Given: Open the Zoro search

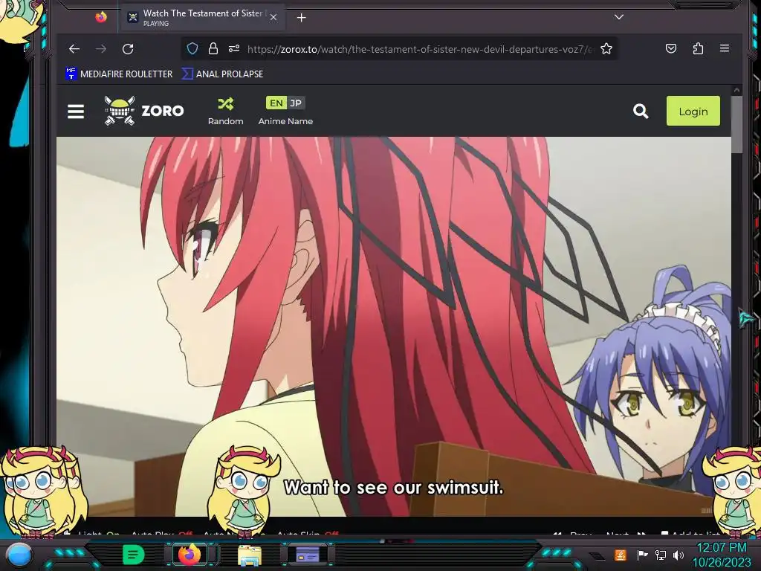Looking at the screenshot, I should coord(641,112).
